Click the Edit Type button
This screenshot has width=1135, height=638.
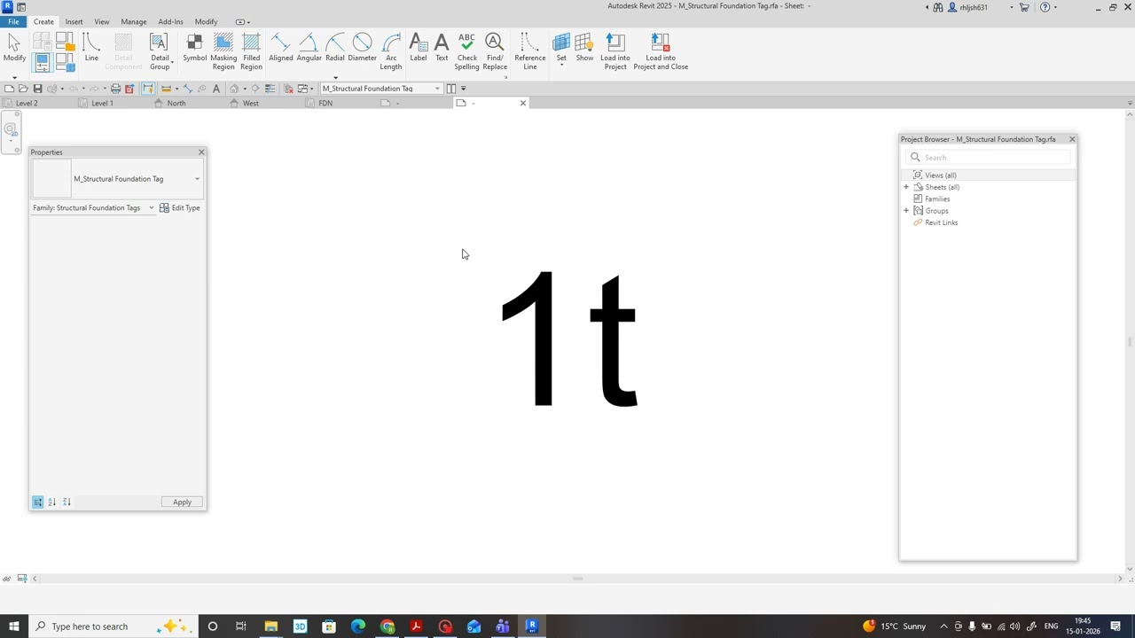180,208
